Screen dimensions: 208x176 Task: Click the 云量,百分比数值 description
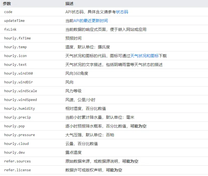pyautogui.click(x=81, y=144)
